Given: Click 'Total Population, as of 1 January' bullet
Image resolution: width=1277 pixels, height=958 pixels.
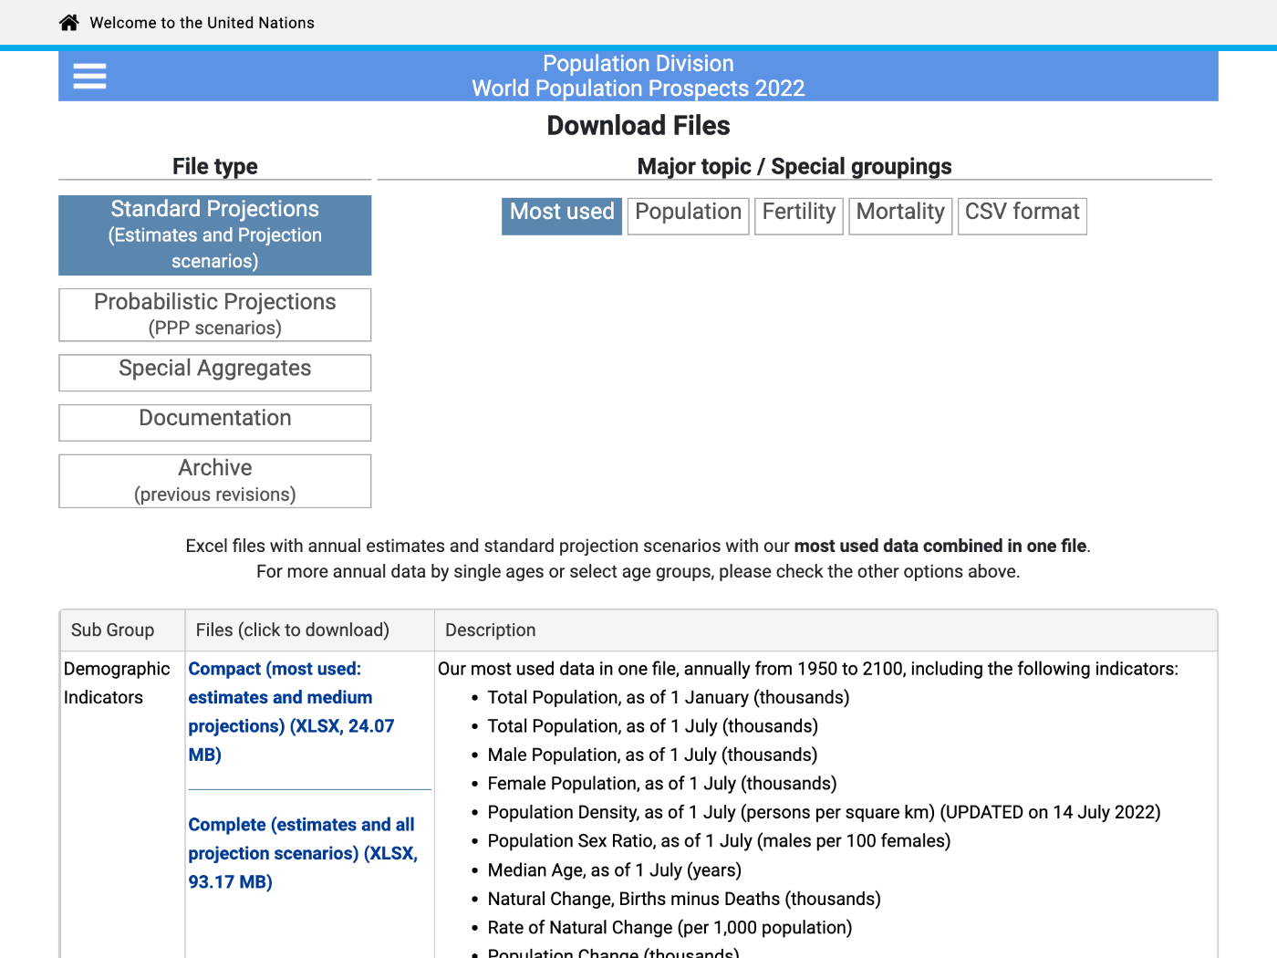Looking at the screenshot, I should pos(669,698).
